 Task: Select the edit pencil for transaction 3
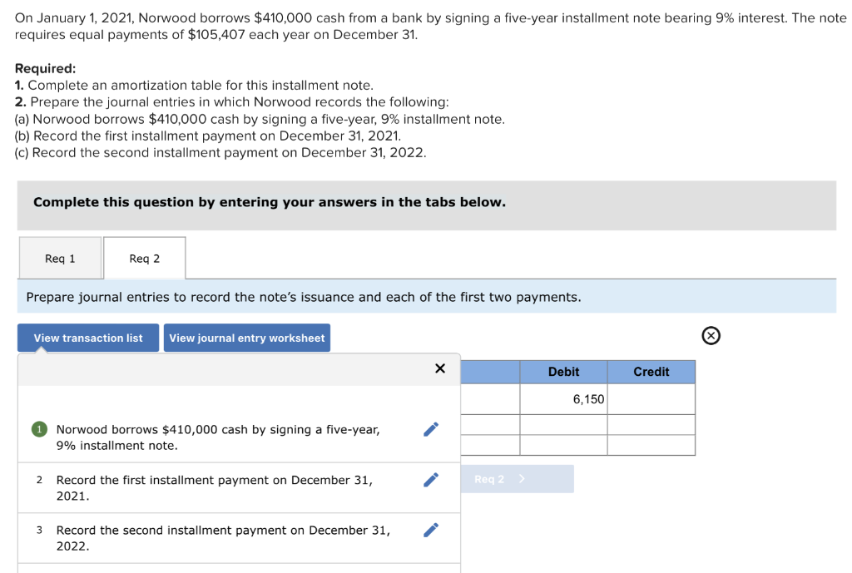[x=430, y=530]
